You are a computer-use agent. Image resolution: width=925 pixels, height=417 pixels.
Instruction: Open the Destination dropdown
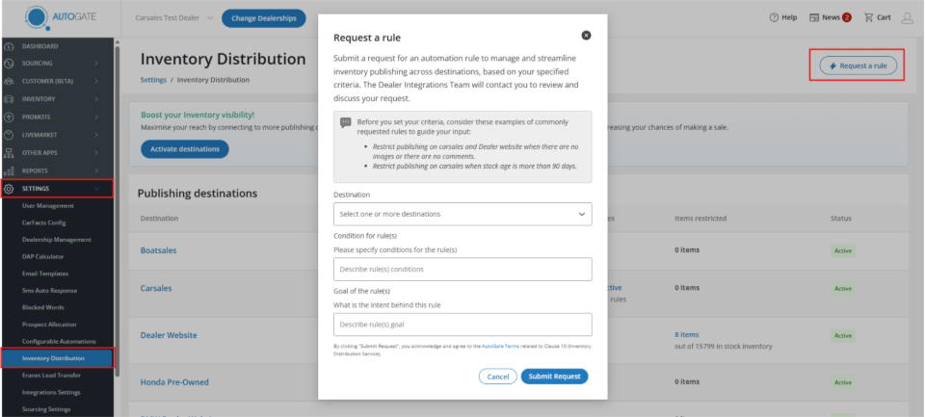pos(462,214)
